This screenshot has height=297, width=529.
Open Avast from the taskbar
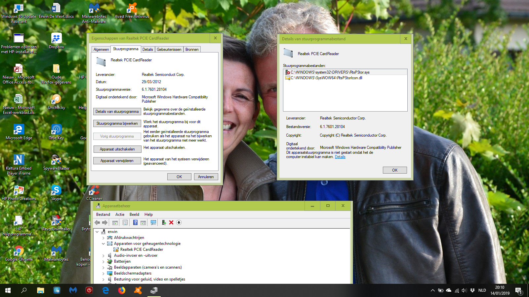(138, 290)
